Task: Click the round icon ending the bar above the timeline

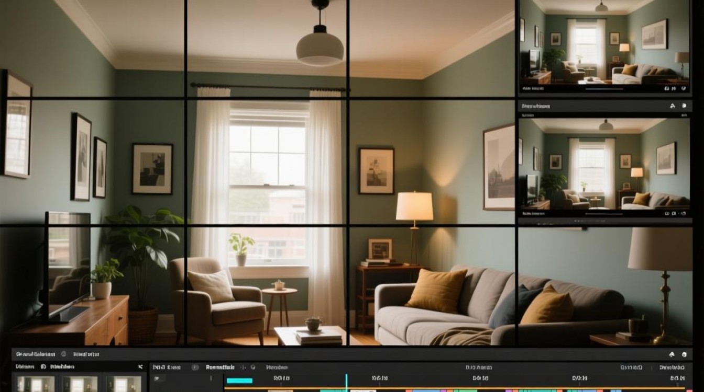Action: click(685, 354)
